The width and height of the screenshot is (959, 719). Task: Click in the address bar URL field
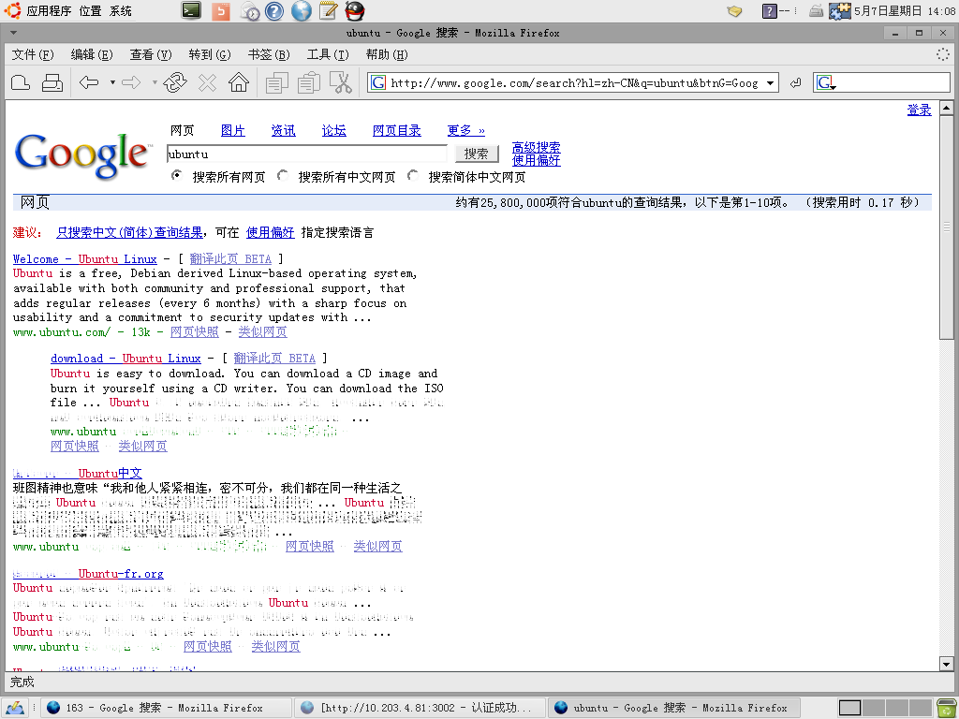[x=574, y=82]
